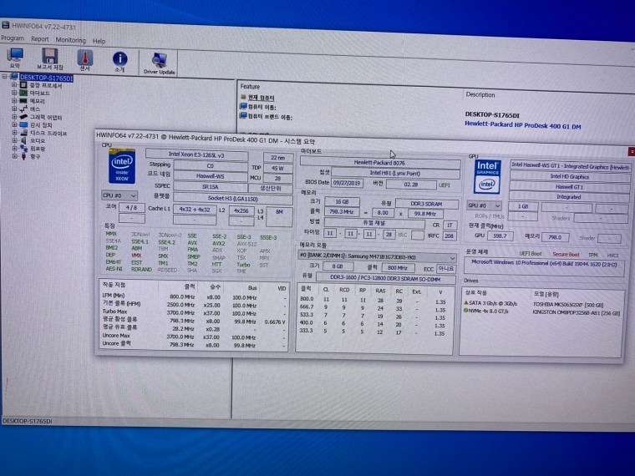Click the Driver Update toolbar icon
The width and height of the screenshot is (635, 476).
coord(160,63)
